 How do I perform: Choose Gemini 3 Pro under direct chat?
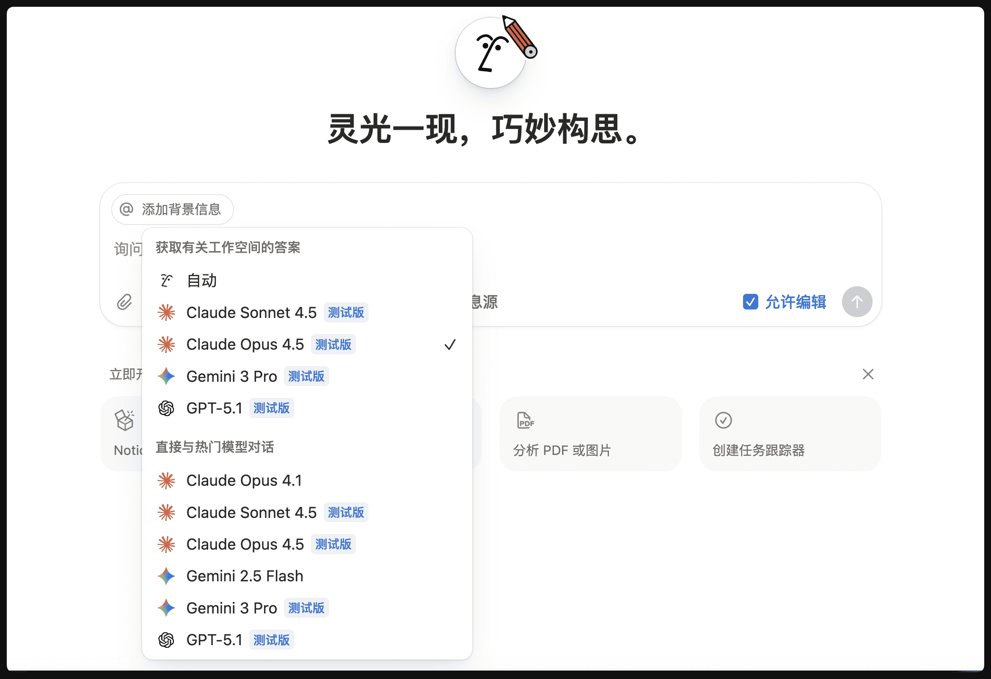pos(307,608)
